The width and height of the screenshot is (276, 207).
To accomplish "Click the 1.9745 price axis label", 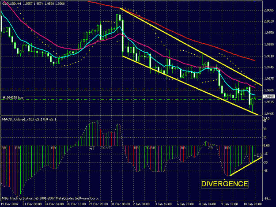I will click(x=269, y=67).
